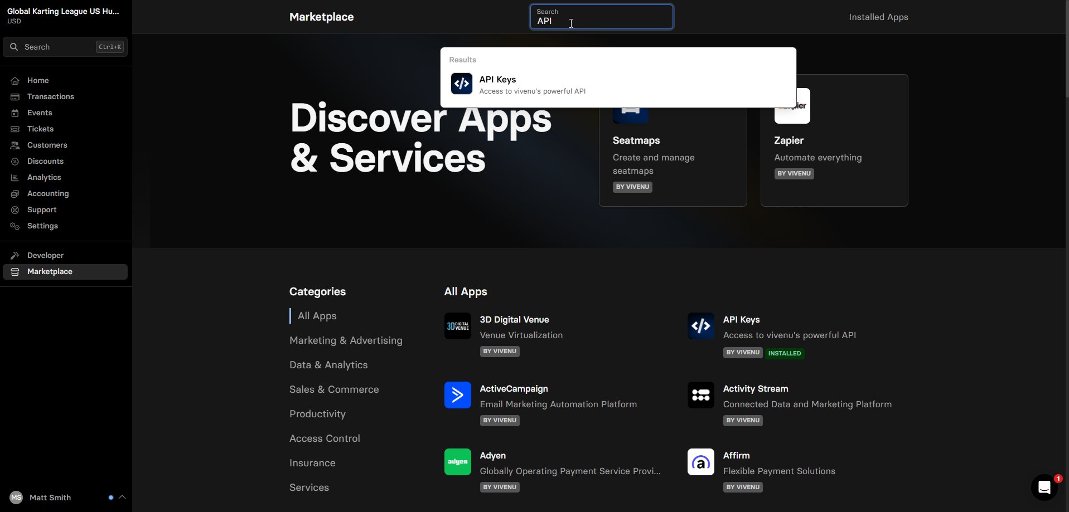This screenshot has height=512, width=1069.
Task: Click the INSTALLED badge on API Keys
Action: pyautogui.click(x=784, y=353)
